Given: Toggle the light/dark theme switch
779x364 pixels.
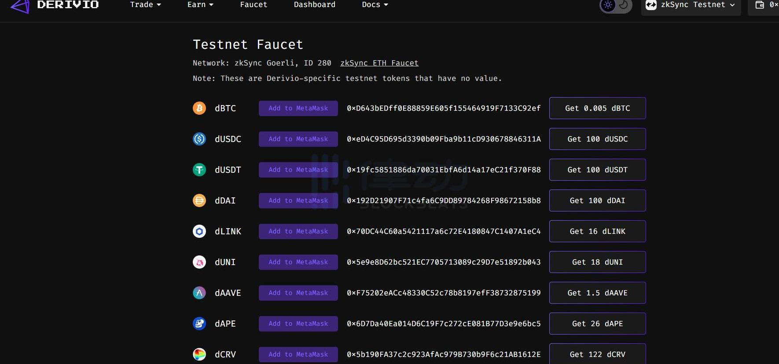Looking at the screenshot, I should (616, 5).
